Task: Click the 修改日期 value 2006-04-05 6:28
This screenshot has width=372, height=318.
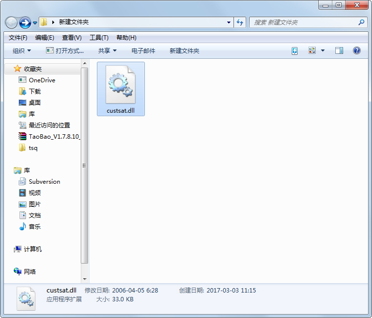Action: [x=135, y=291]
